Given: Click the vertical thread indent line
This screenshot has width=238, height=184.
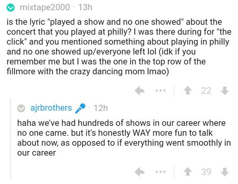Looking at the screenshot, I should coord(11,139).
